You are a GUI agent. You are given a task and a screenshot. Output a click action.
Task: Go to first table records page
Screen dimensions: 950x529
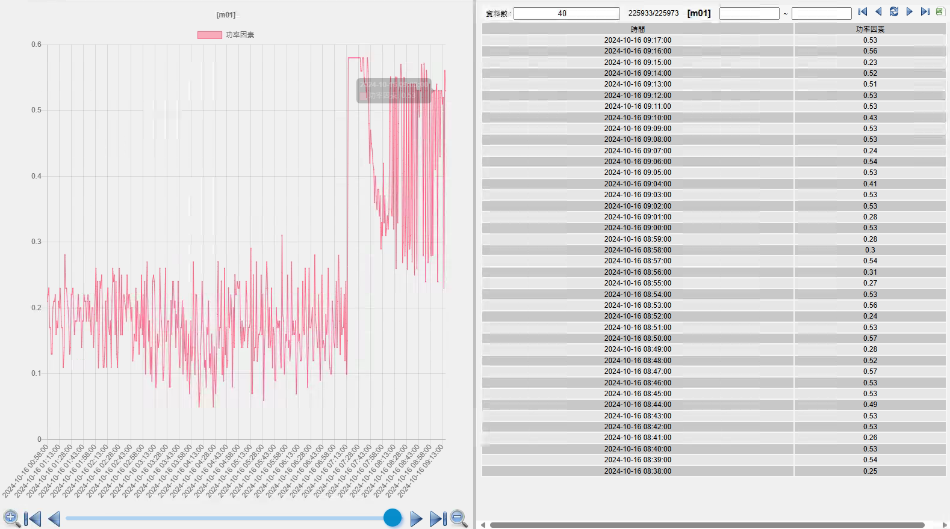(863, 12)
